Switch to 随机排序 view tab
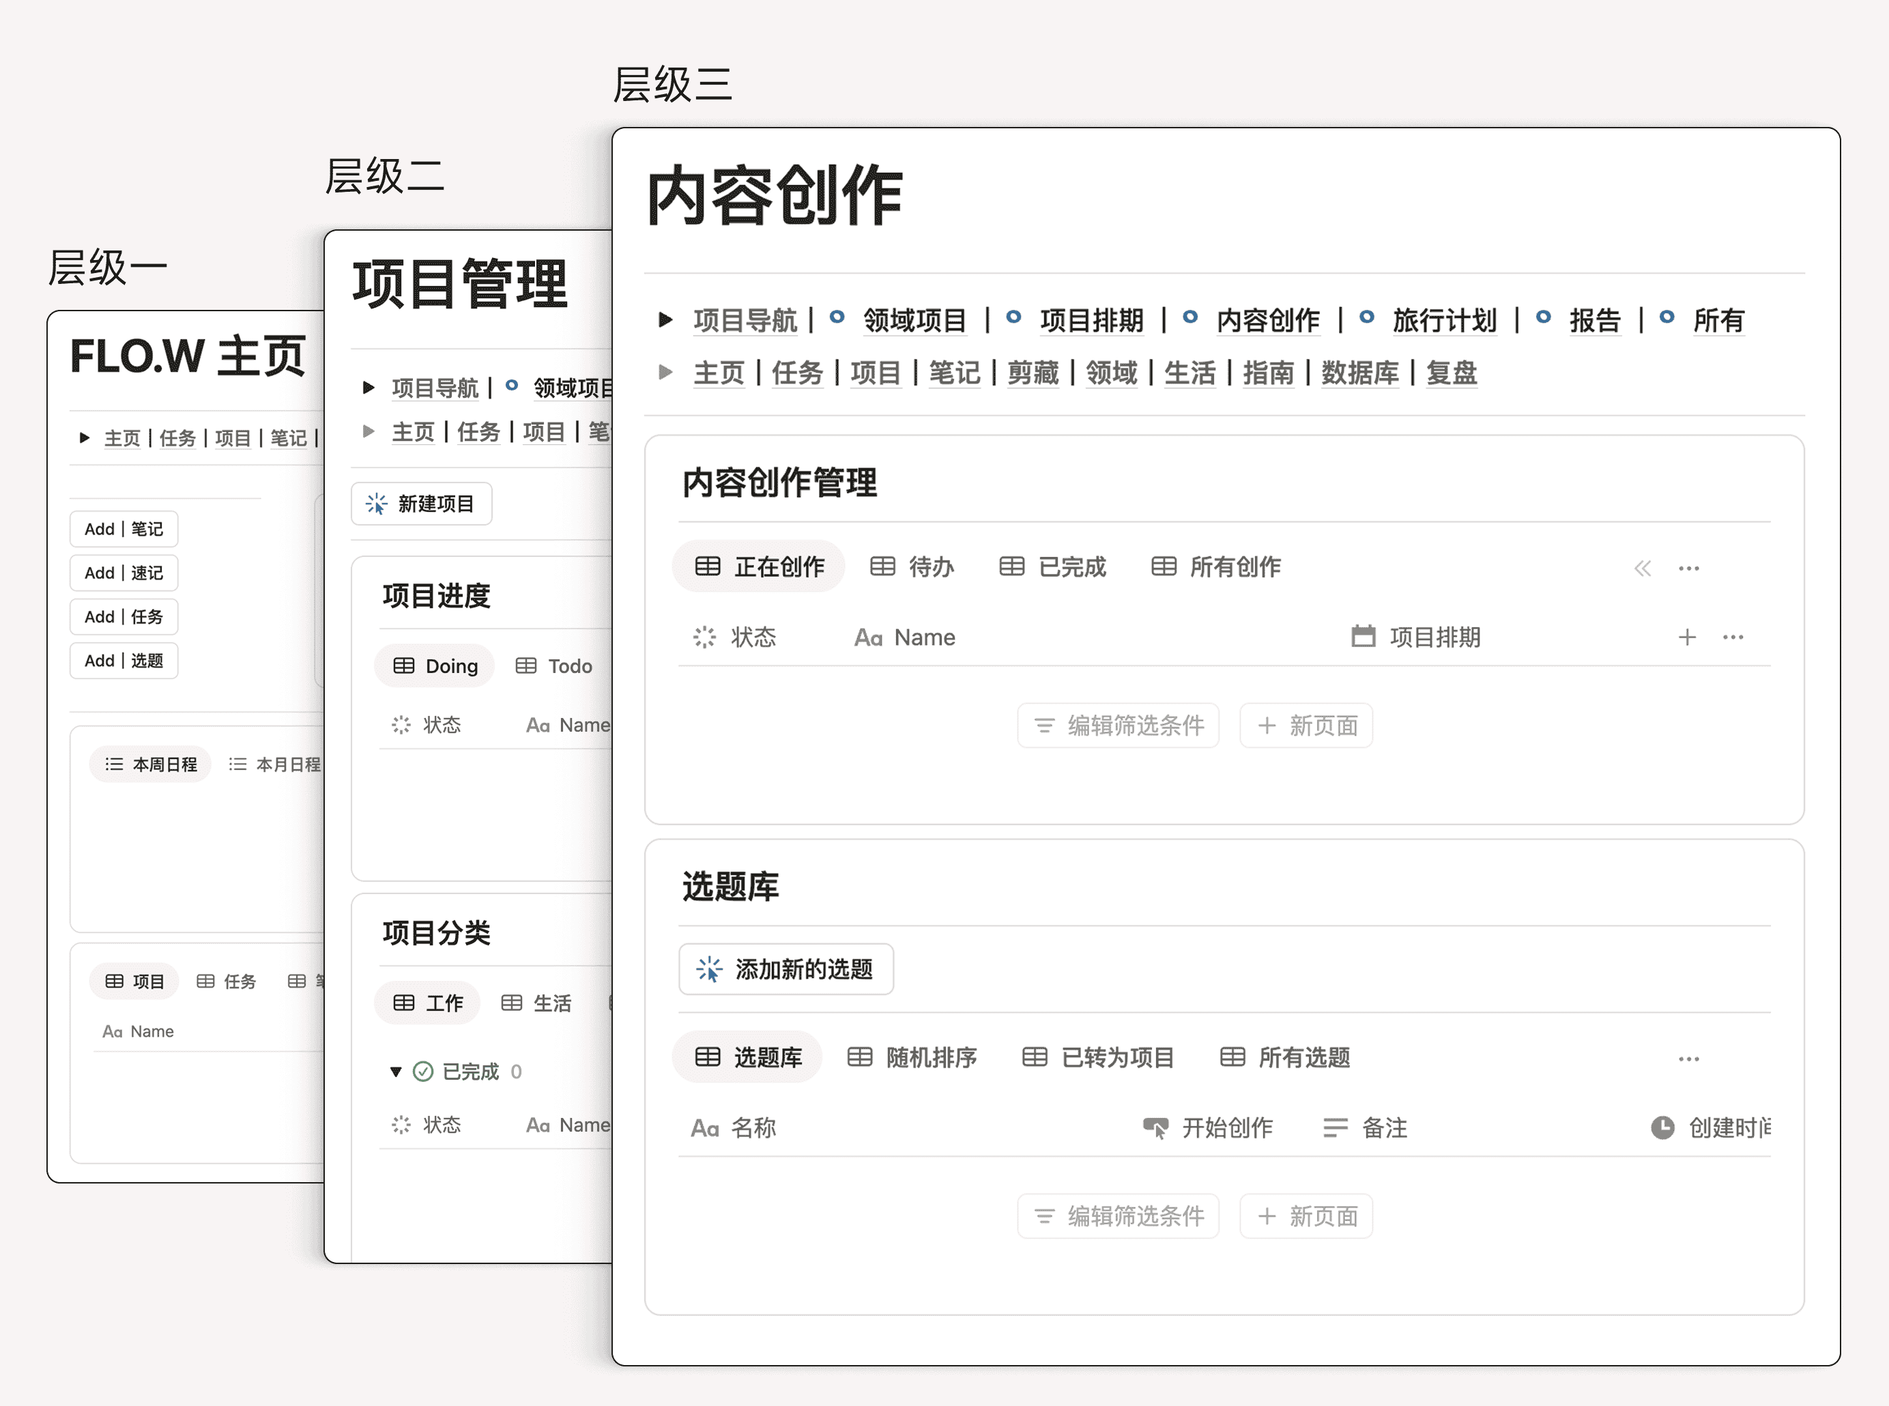 point(912,1057)
